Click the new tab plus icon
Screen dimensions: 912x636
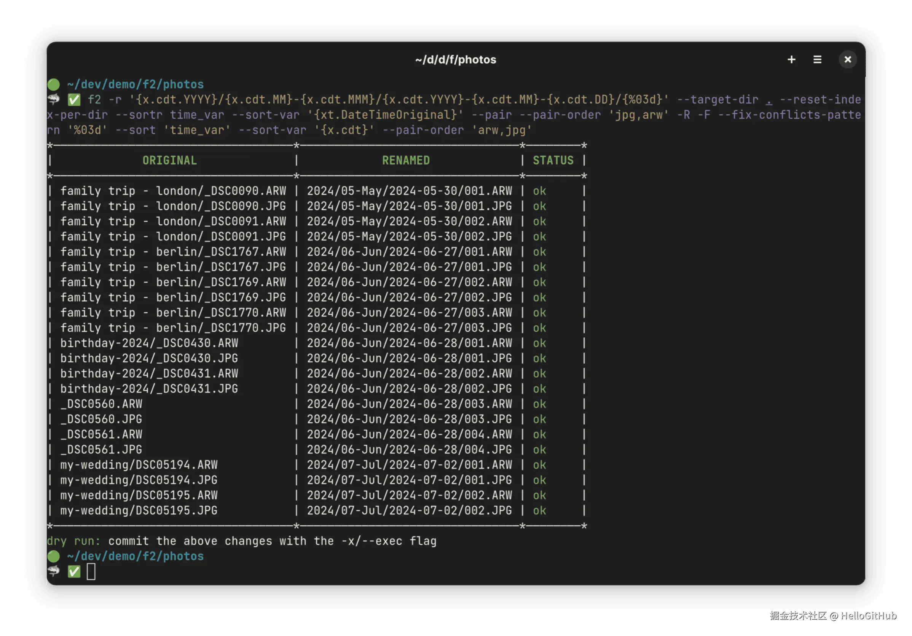point(791,60)
